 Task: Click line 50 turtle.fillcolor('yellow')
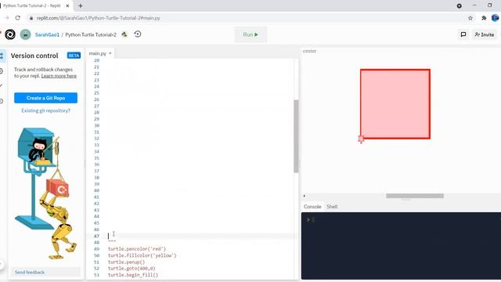tap(142, 255)
